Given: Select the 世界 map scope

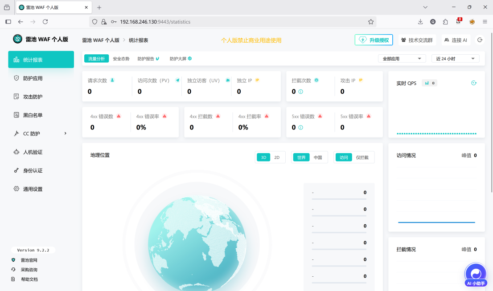Looking at the screenshot, I should tap(301, 157).
